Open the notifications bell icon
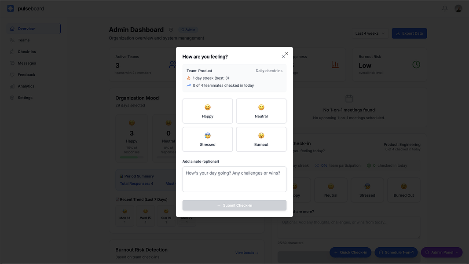This screenshot has height=264, width=469. [445, 8]
